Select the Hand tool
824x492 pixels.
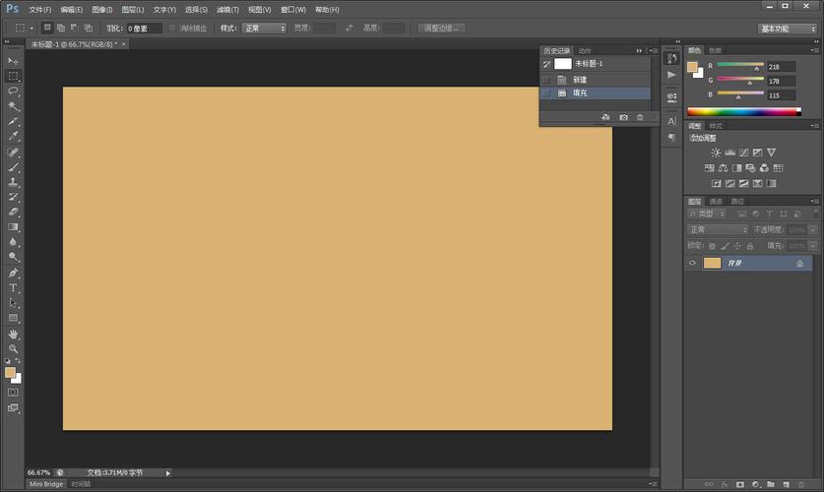pyautogui.click(x=14, y=334)
